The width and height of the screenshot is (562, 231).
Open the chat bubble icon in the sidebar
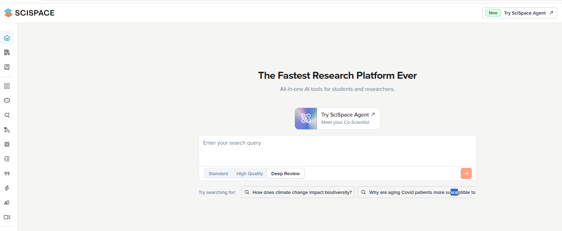pos(7,101)
